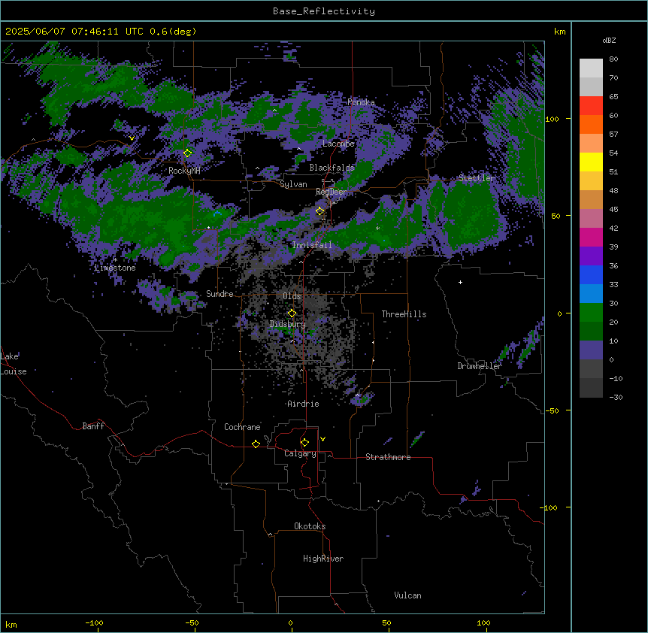Viewport: 648px width, 633px height.
Task: Pick the mauve 42–45 dBZ swatch
Action: [591, 219]
